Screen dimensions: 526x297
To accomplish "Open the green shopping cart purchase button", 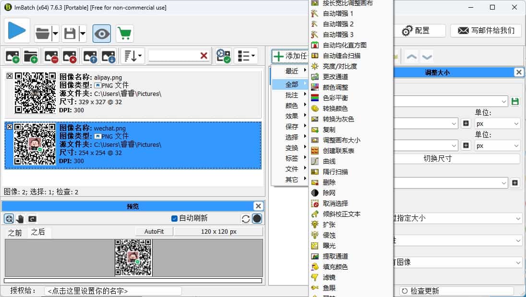I will (125, 34).
